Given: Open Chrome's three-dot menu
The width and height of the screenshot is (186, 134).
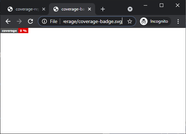Looking at the screenshot, I should tap(178, 21).
